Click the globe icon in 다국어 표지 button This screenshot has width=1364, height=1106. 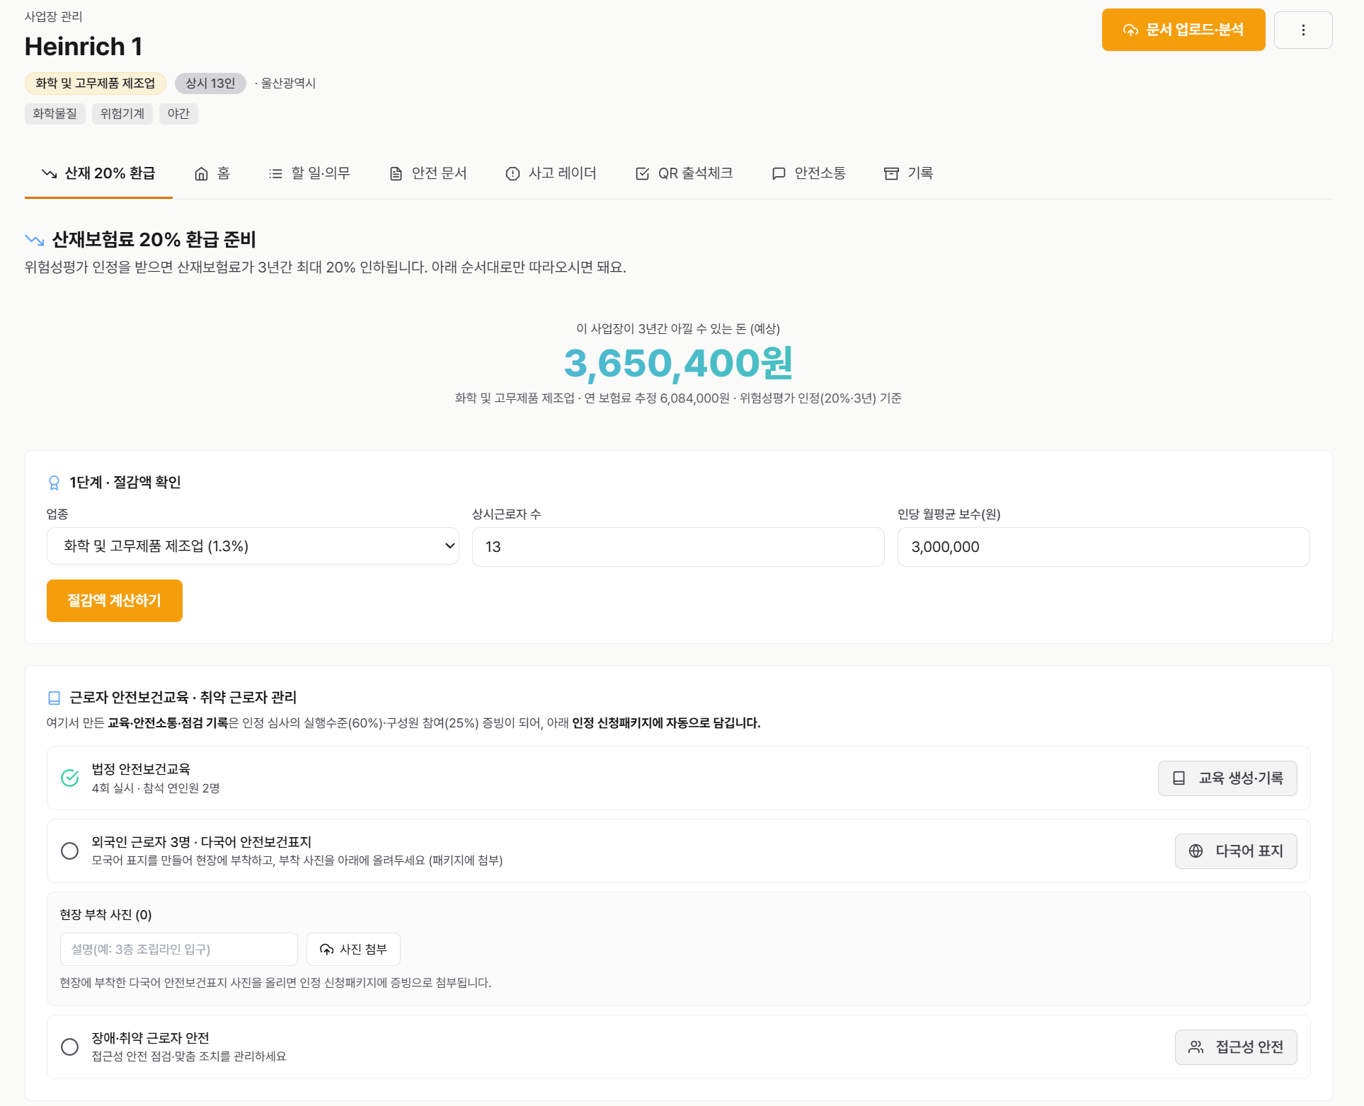(x=1196, y=851)
